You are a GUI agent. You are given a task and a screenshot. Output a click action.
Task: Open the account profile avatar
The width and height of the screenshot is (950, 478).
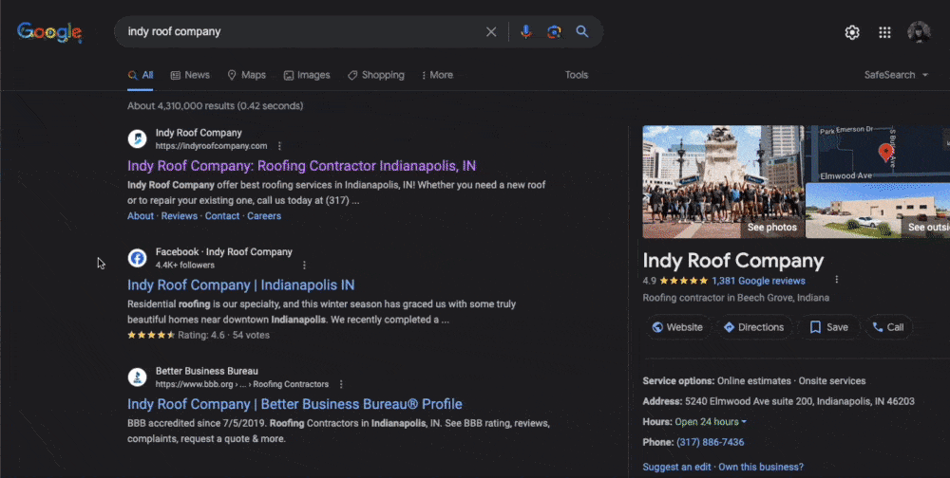click(919, 32)
